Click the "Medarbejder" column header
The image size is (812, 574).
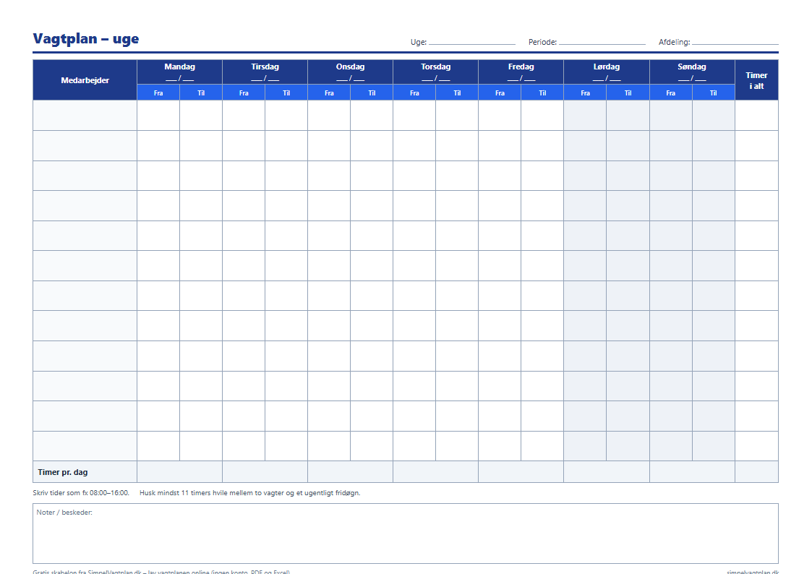coord(85,80)
